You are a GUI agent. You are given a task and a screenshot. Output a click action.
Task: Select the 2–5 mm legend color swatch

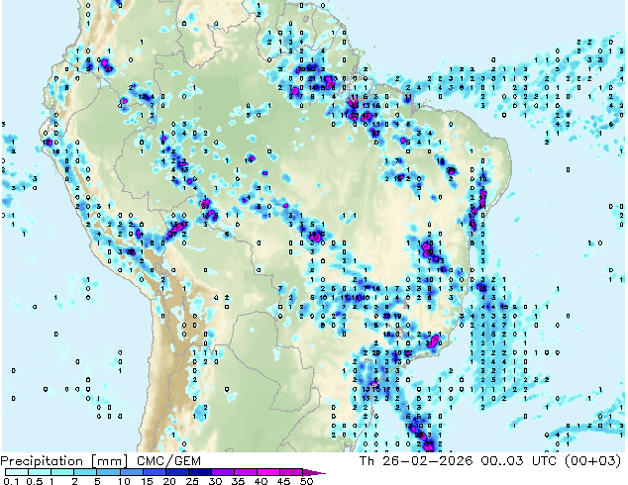[85, 472]
